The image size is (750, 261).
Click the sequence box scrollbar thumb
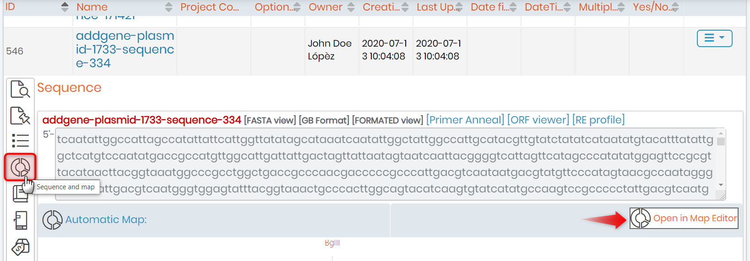click(x=721, y=141)
